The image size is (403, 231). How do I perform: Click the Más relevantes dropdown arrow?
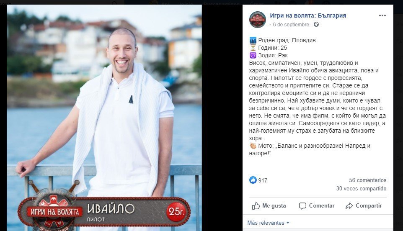(288, 223)
